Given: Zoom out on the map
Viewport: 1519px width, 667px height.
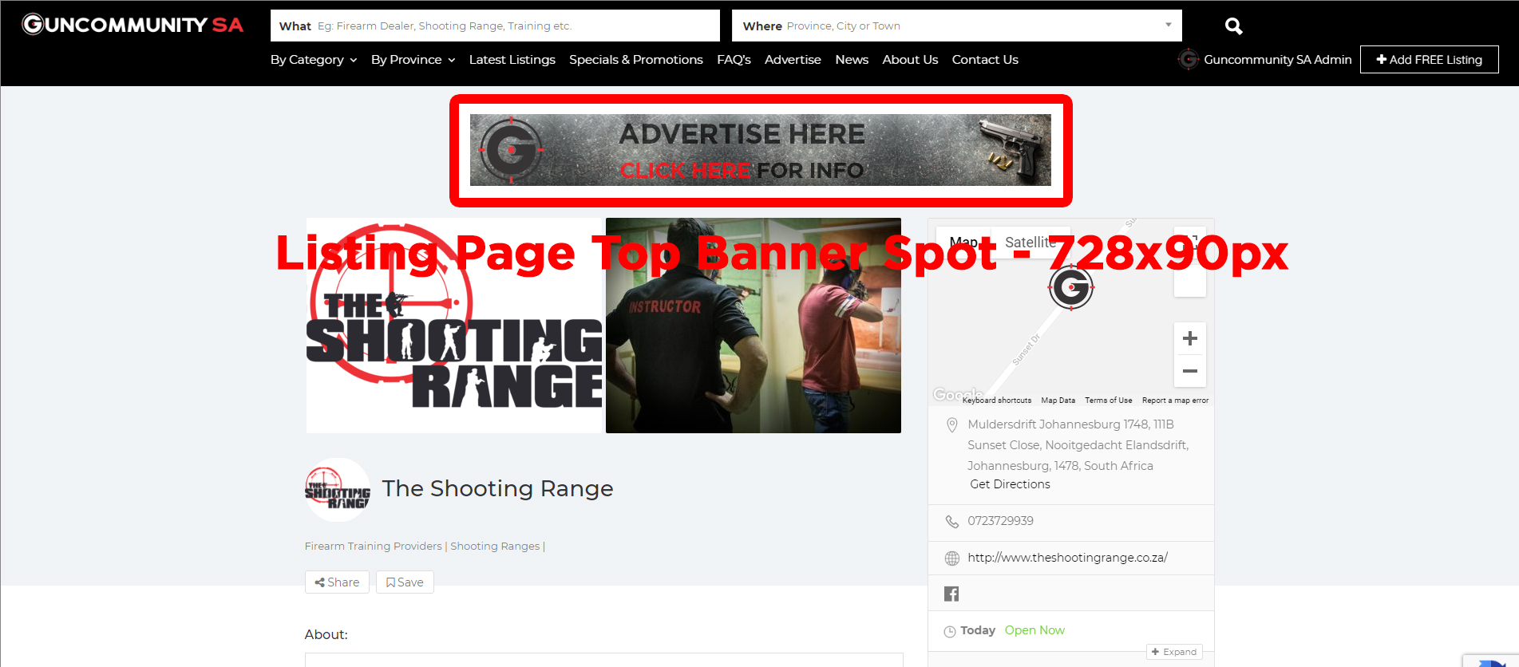Looking at the screenshot, I should pyautogui.click(x=1189, y=371).
